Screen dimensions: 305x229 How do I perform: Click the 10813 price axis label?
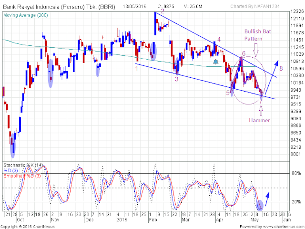click(297, 62)
